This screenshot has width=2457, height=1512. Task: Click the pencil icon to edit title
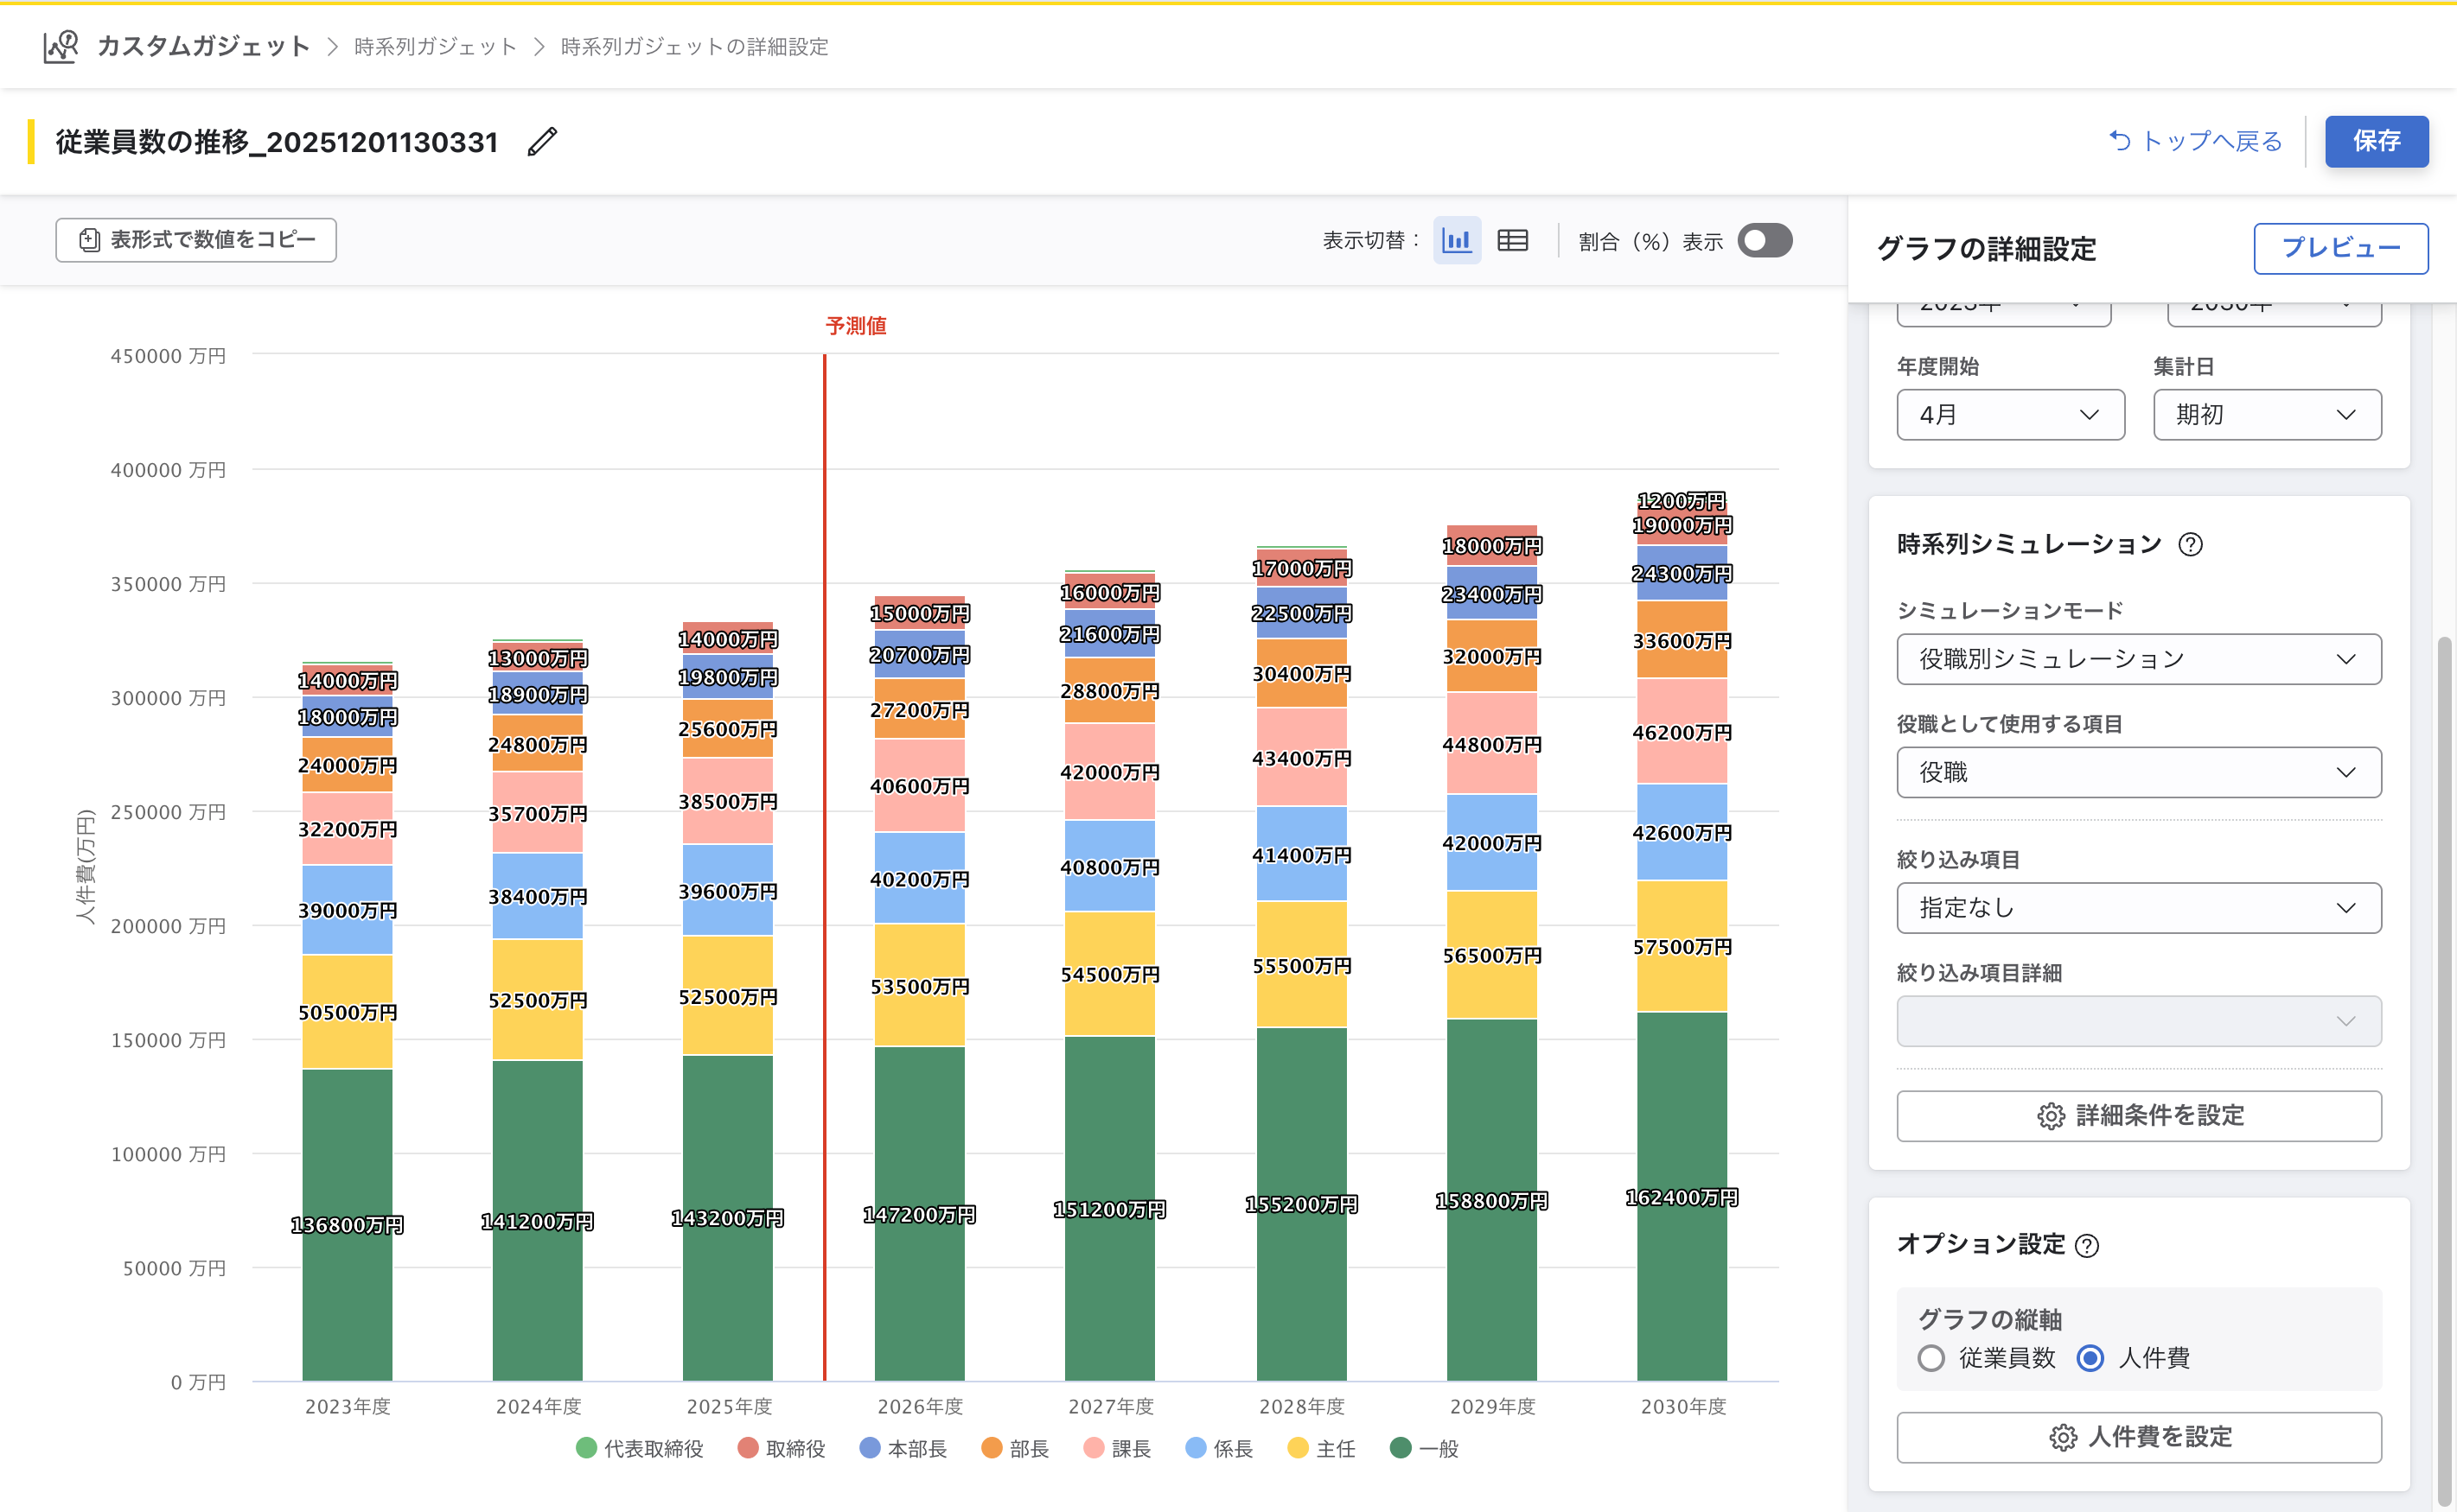point(541,142)
